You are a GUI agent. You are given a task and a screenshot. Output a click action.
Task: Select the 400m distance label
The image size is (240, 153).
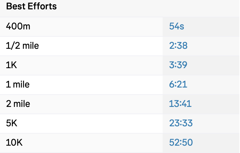tap(18, 26)
